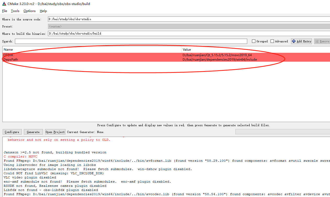Viewport: 330px width, 197px height.
Task: Click the 'Could NOT find LibVLC' log line
Action: pos(54,173)
